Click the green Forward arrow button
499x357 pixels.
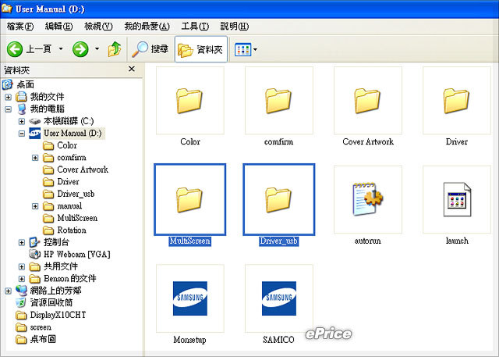[x=80, y=49]
